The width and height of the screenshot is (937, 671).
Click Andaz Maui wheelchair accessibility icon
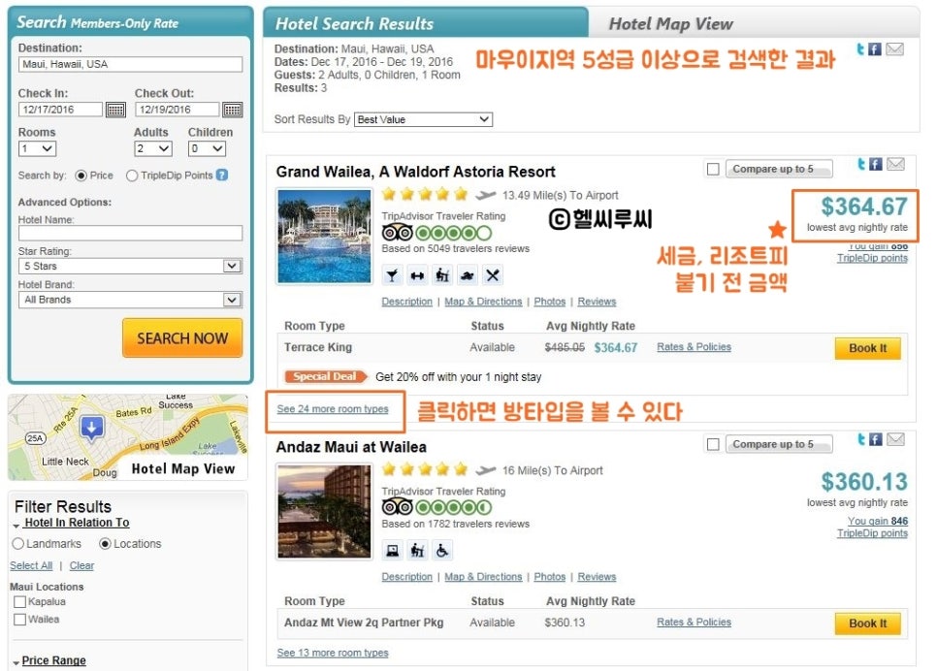tap(442, 551)
